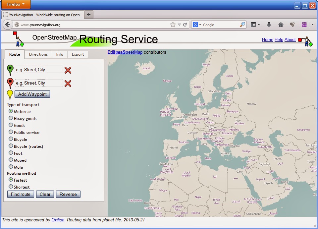Open the Export tab

pos(78,54)
